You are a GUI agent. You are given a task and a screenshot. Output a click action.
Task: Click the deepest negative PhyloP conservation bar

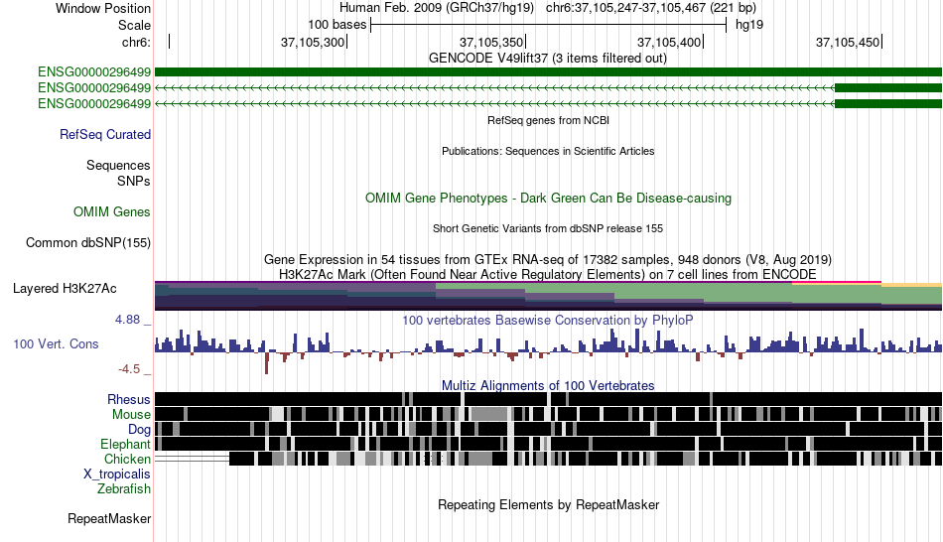point(266,363)
